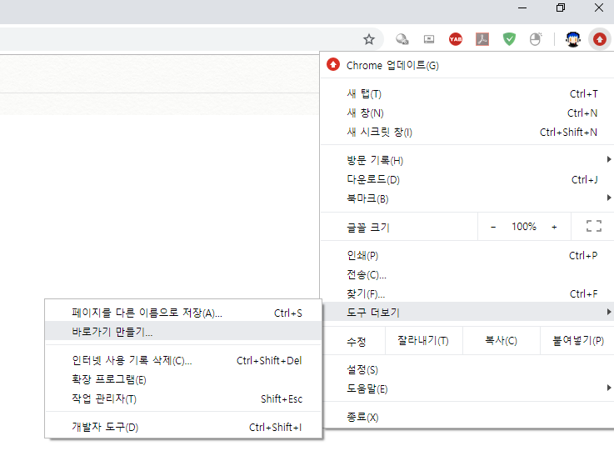Click the mouse gesture extension icon
614x466 pixels.
[x=536, y=39]
